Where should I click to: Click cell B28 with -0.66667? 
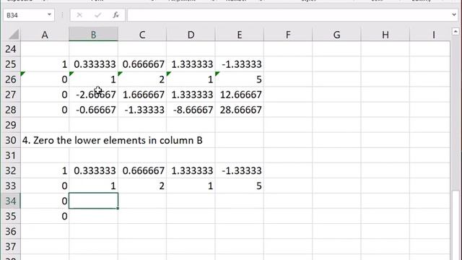coord(93,110)
